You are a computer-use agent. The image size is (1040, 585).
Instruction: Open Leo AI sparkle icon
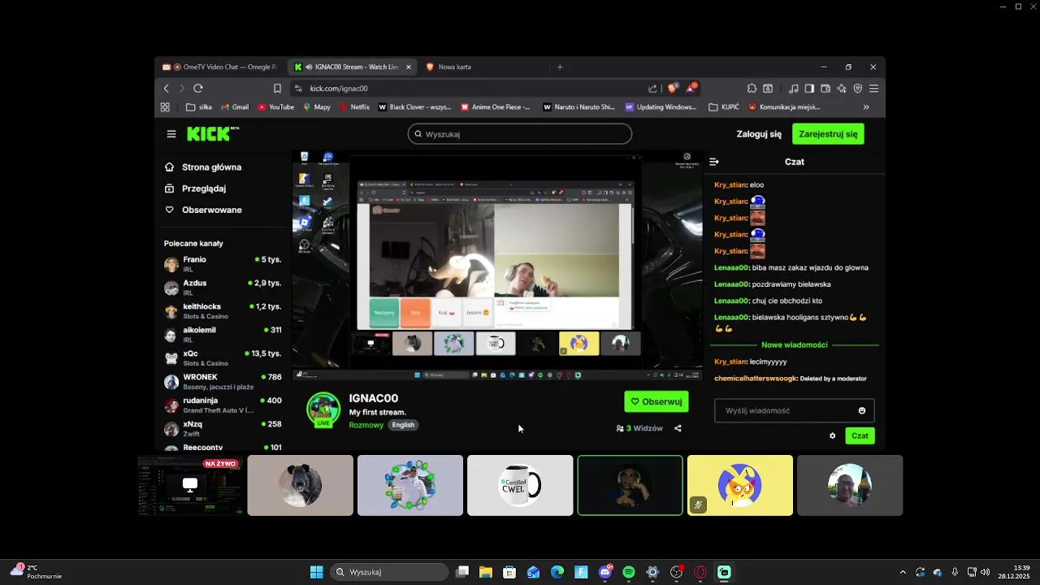pyautogui.click(x=842, y=89)
